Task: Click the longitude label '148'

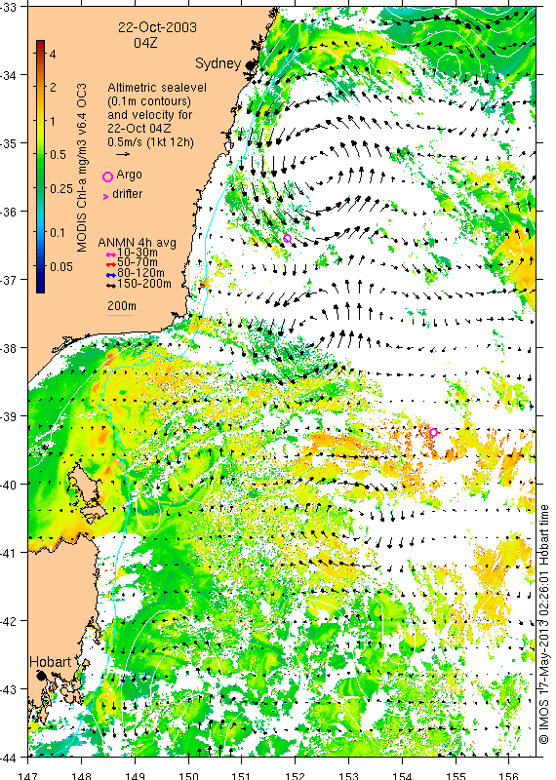Action: [x=81, y=775]
